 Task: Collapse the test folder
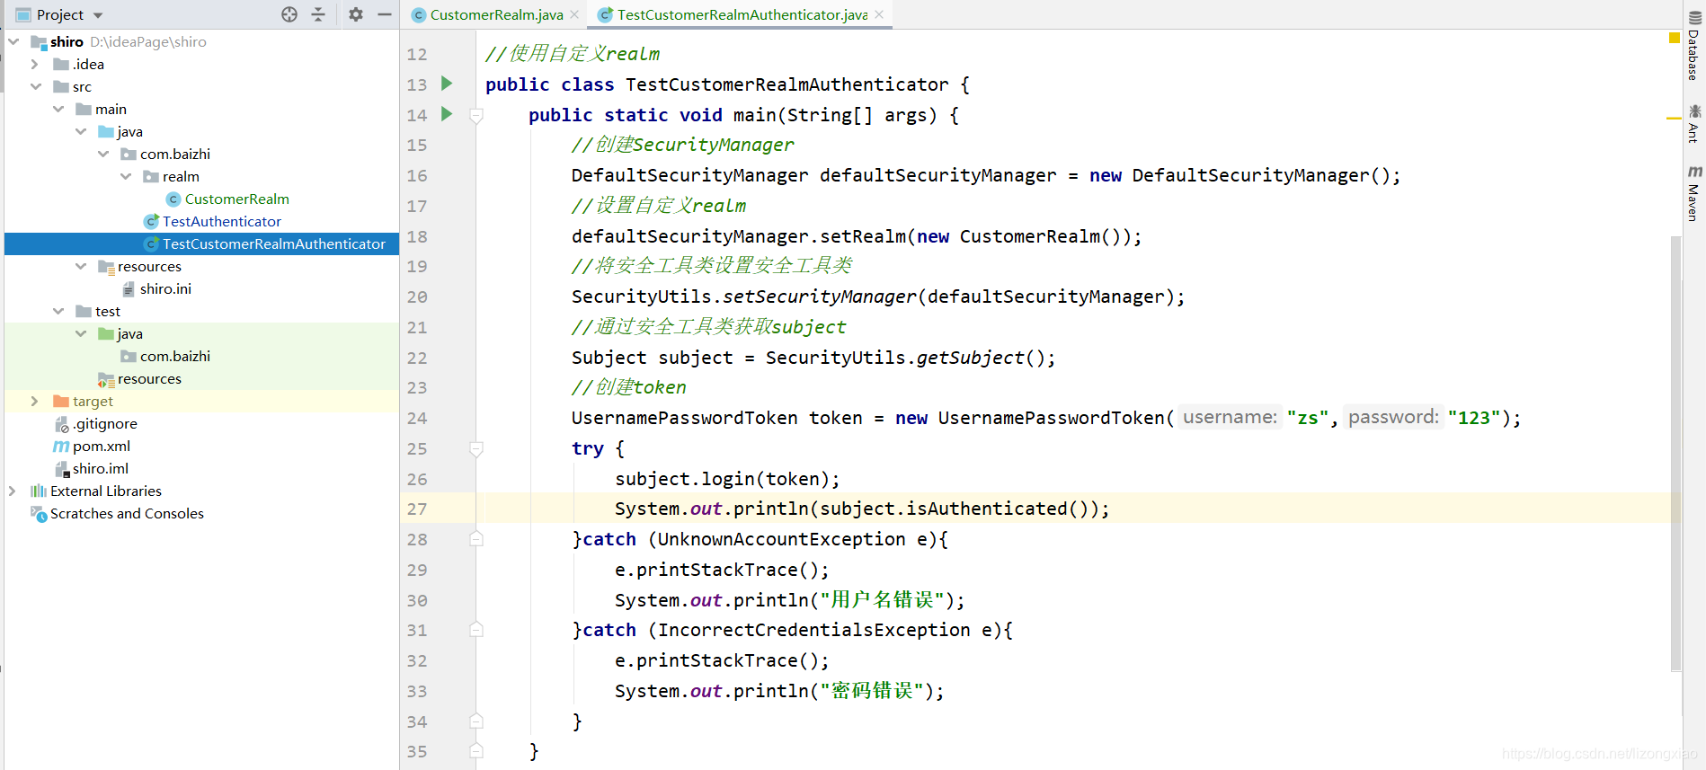(58, 311)
